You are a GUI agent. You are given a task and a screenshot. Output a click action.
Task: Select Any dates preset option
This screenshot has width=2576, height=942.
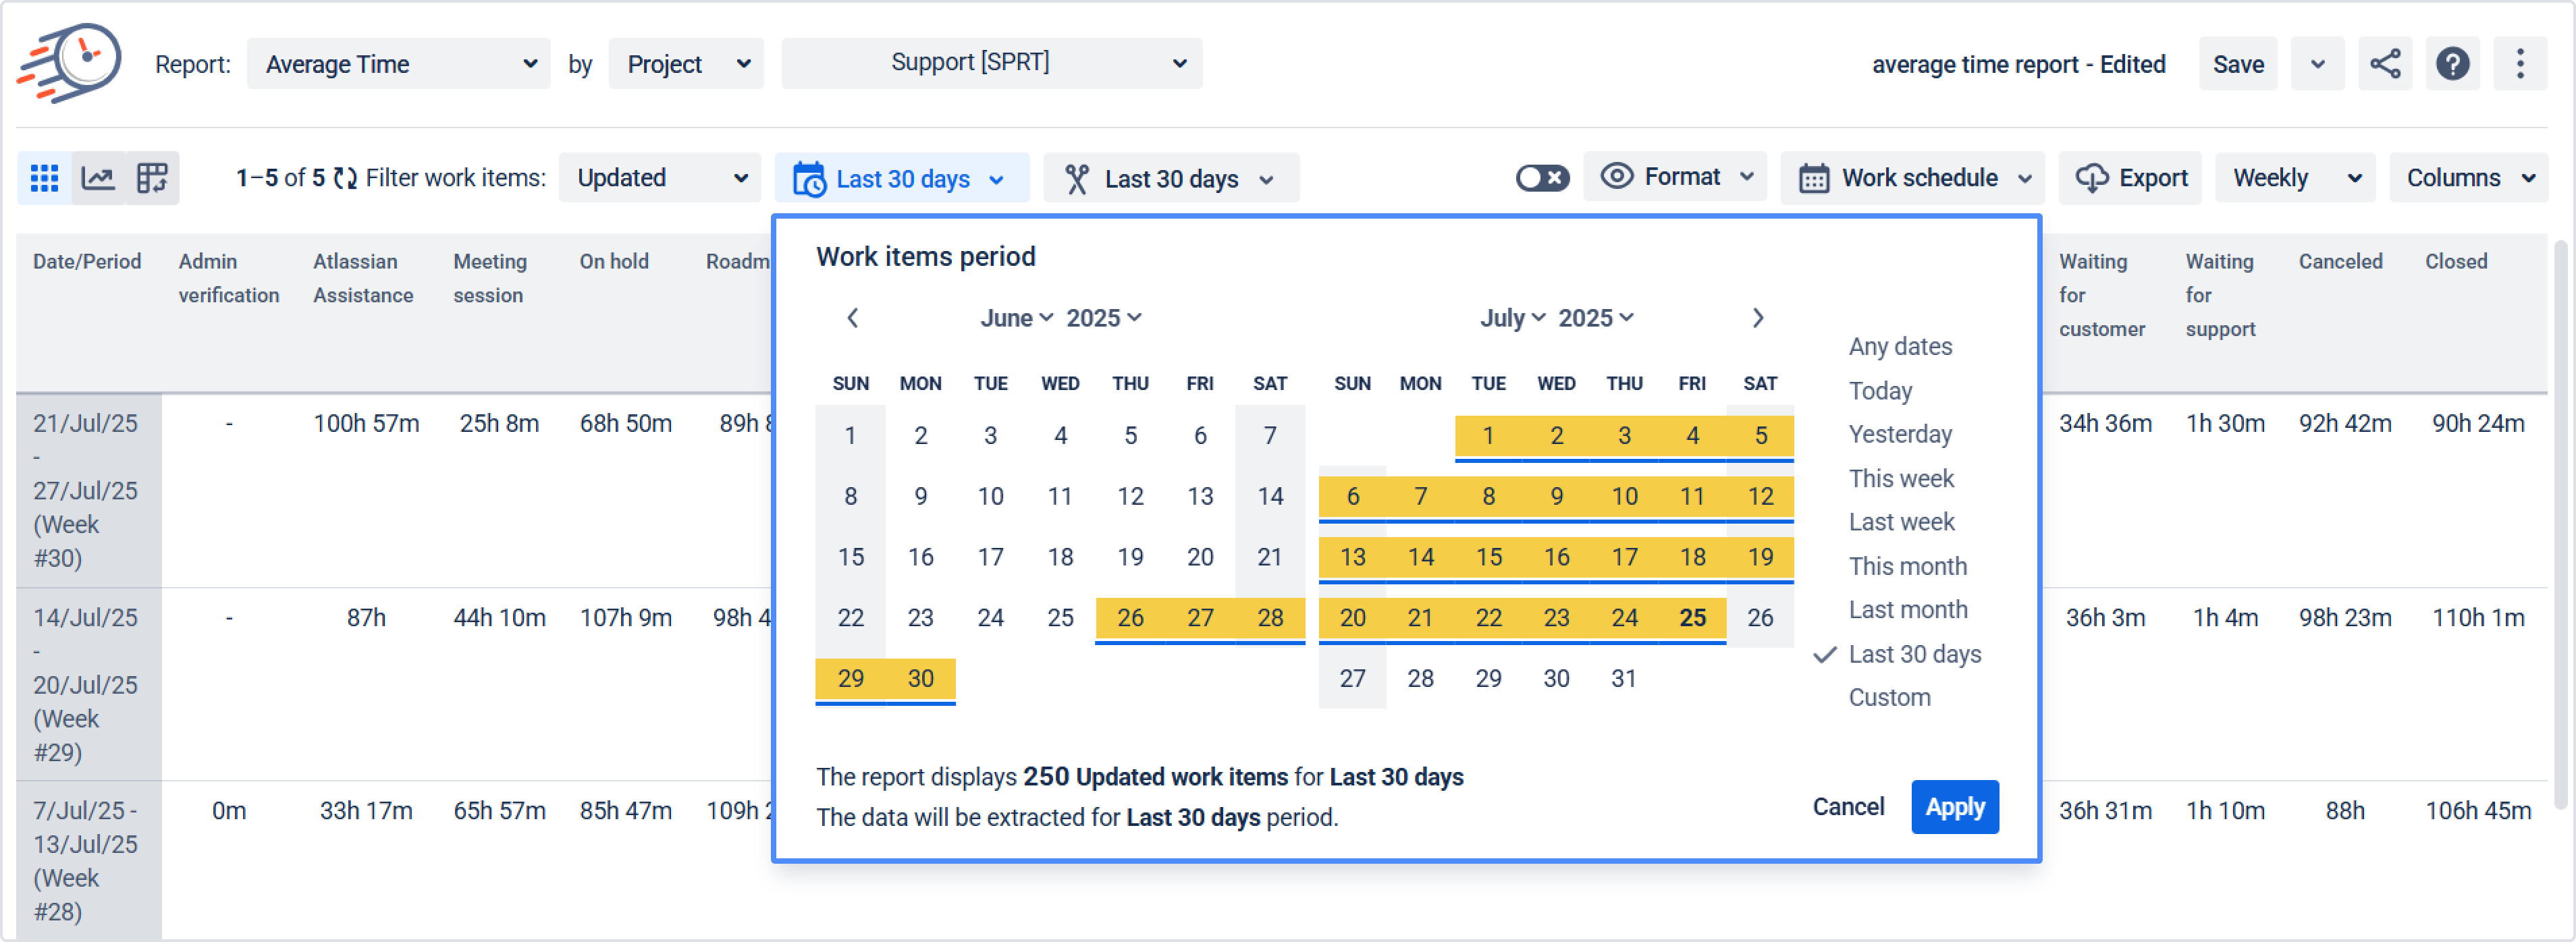click(1900, 346)
